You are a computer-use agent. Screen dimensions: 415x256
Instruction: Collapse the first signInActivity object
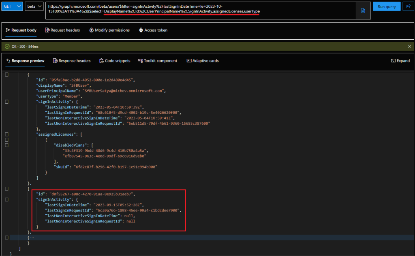coord(6,102)
